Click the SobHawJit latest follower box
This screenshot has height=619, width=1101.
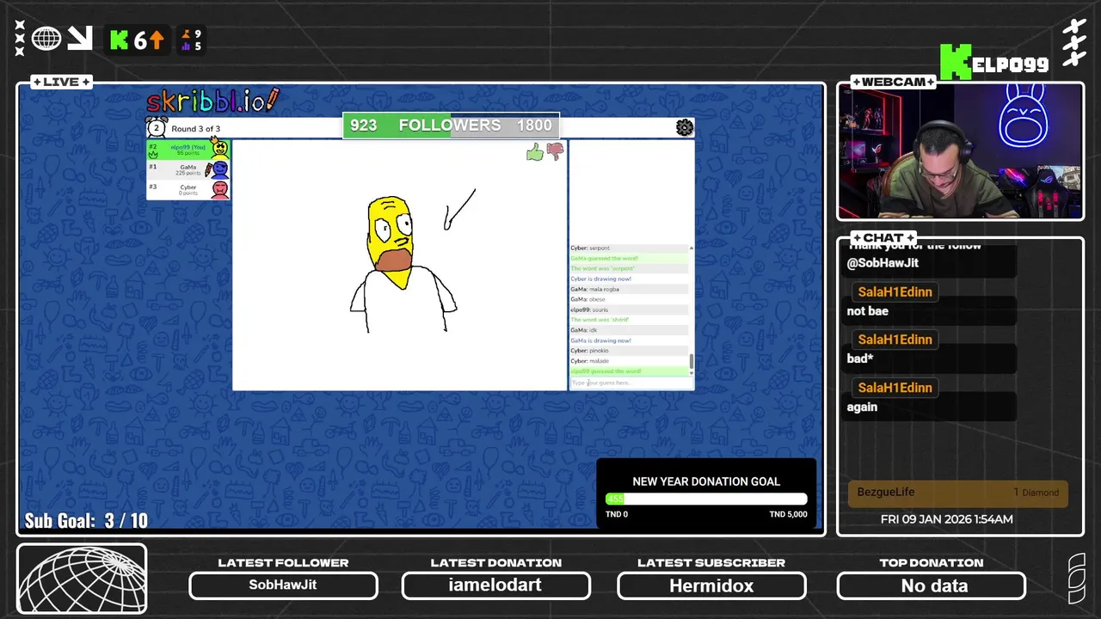click(x=283, y=585)
